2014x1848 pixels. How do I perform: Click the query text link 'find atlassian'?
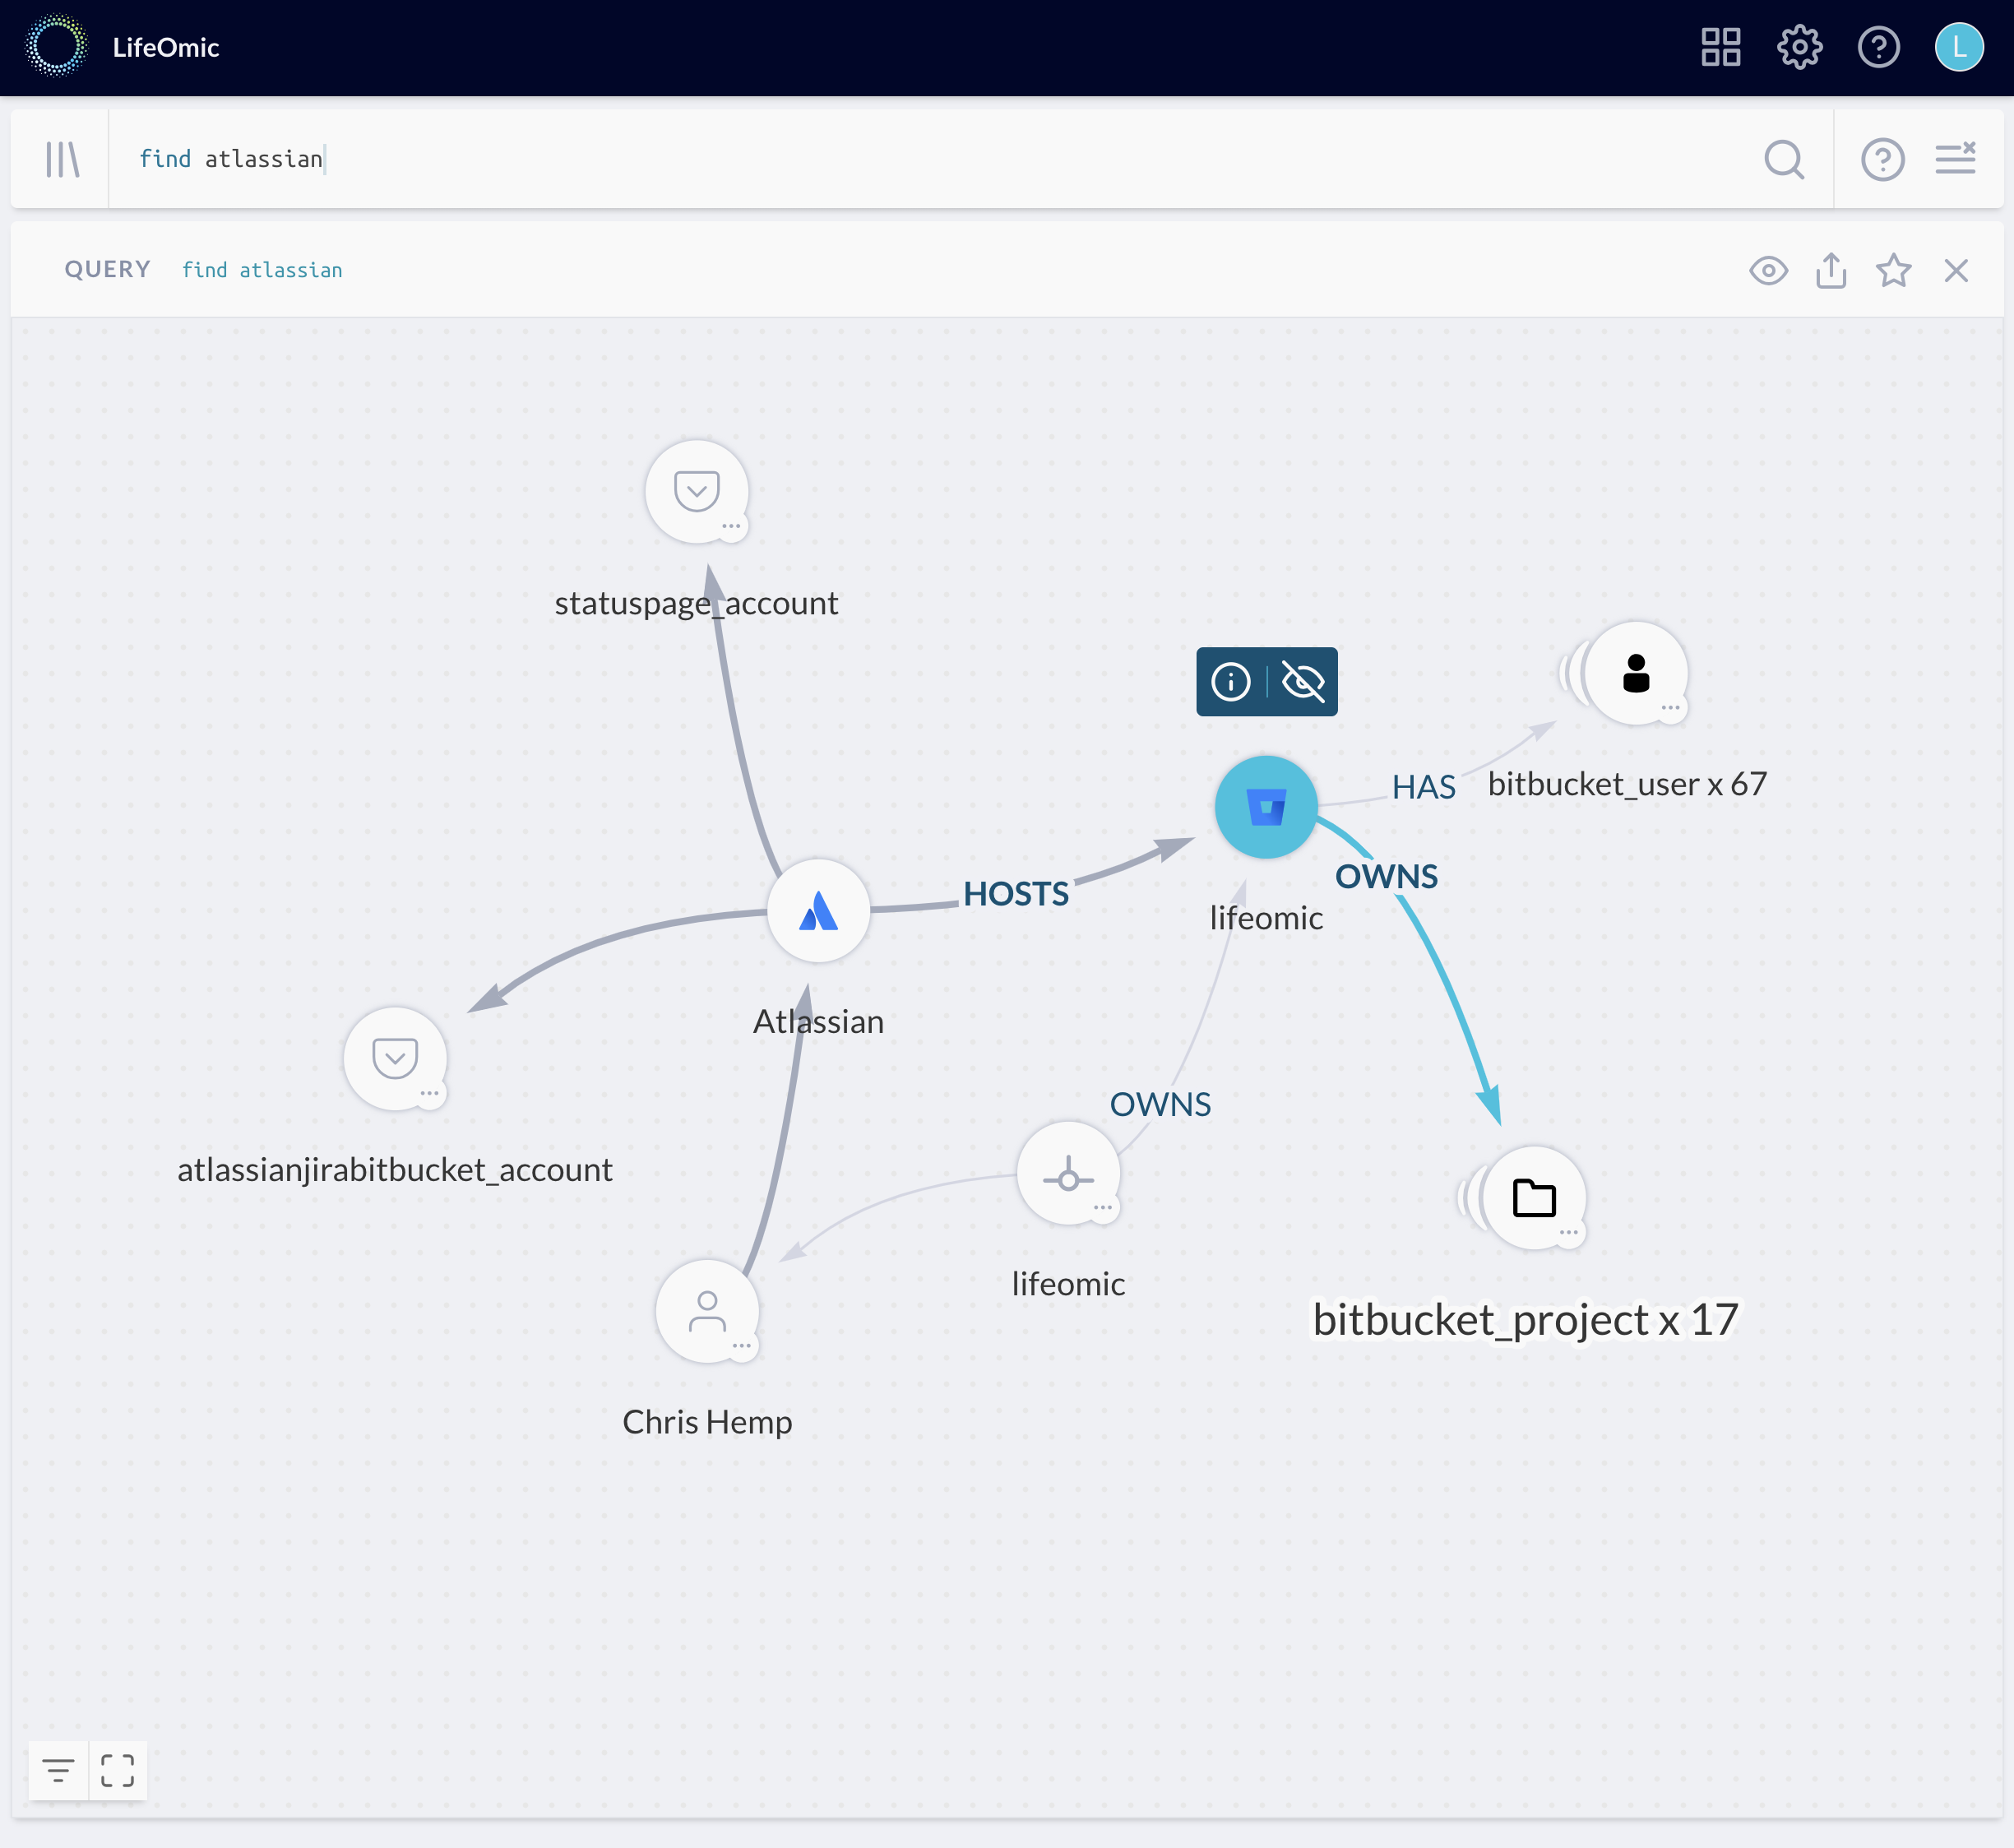(262, 270)
